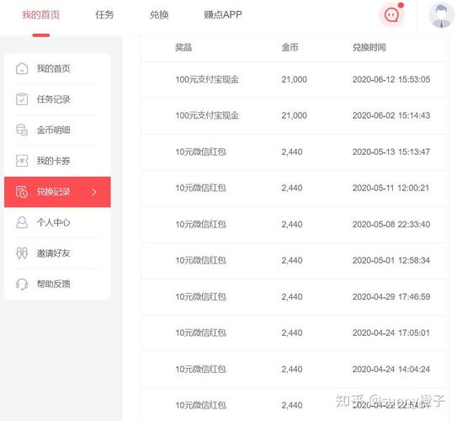Switch to 赚点APP top tab
The height and width of the screenshot is (421, 457).
pyautogui.click(x=223, y=14)
